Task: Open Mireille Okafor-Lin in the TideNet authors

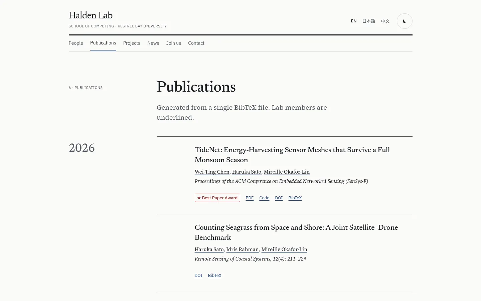Action: (287, 172)
